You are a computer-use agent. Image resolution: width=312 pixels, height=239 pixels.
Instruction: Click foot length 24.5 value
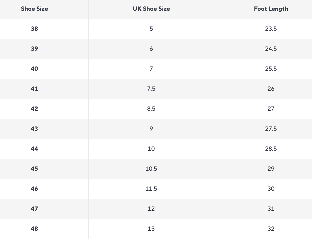(x=271, y=49)
